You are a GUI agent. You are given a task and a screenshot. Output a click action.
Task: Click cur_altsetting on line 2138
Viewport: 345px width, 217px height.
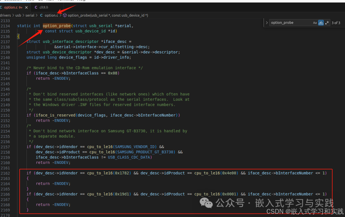tap(117, 47)
